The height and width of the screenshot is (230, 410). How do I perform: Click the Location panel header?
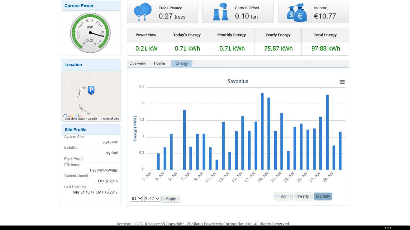[x=91, y=65]
